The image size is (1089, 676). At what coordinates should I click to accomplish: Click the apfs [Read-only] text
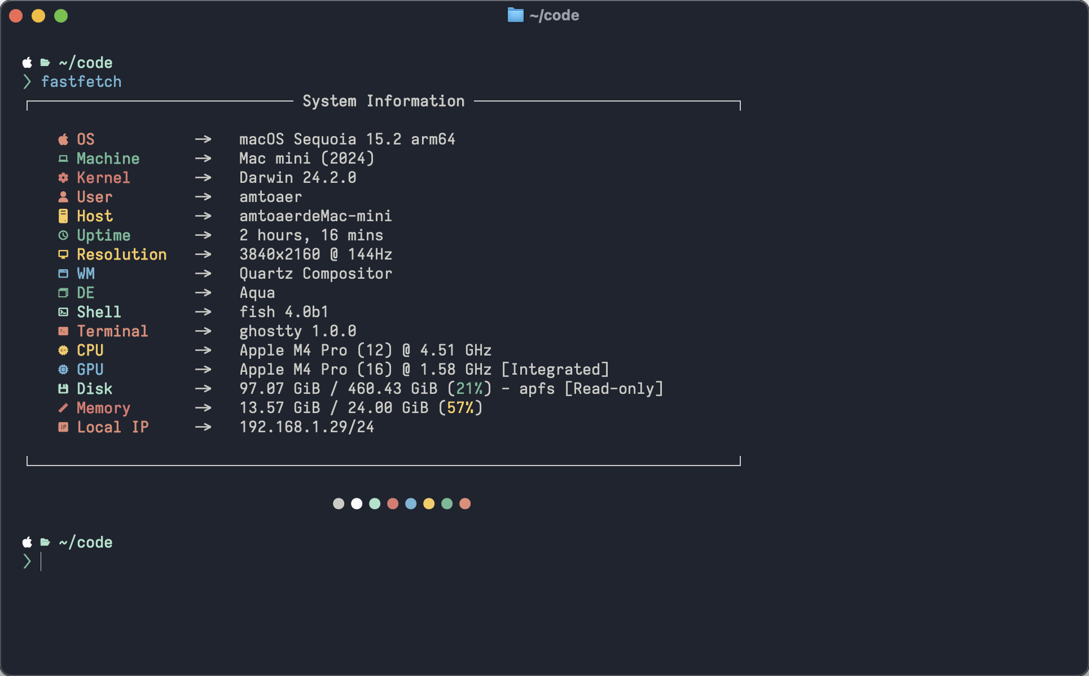[591, 389]
